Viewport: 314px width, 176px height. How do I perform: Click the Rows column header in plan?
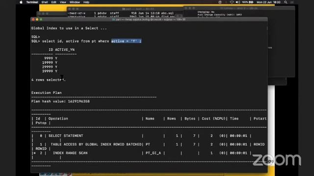pos(171,118)
